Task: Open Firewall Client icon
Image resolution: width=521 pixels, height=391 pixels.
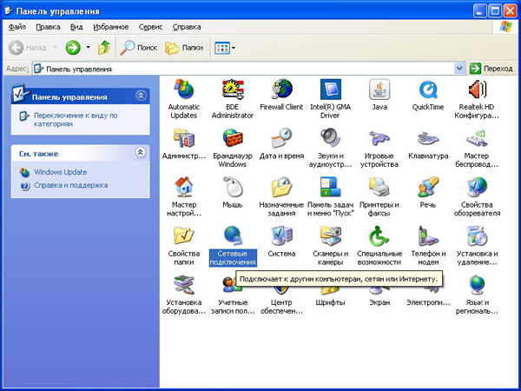Action: (281, 89)
